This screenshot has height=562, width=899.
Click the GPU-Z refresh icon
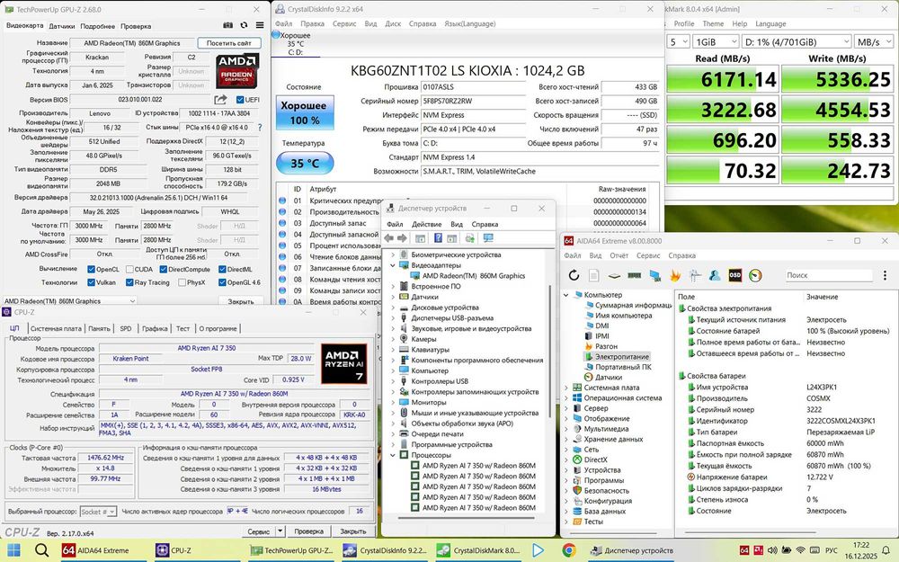click(x=244, y=25)
